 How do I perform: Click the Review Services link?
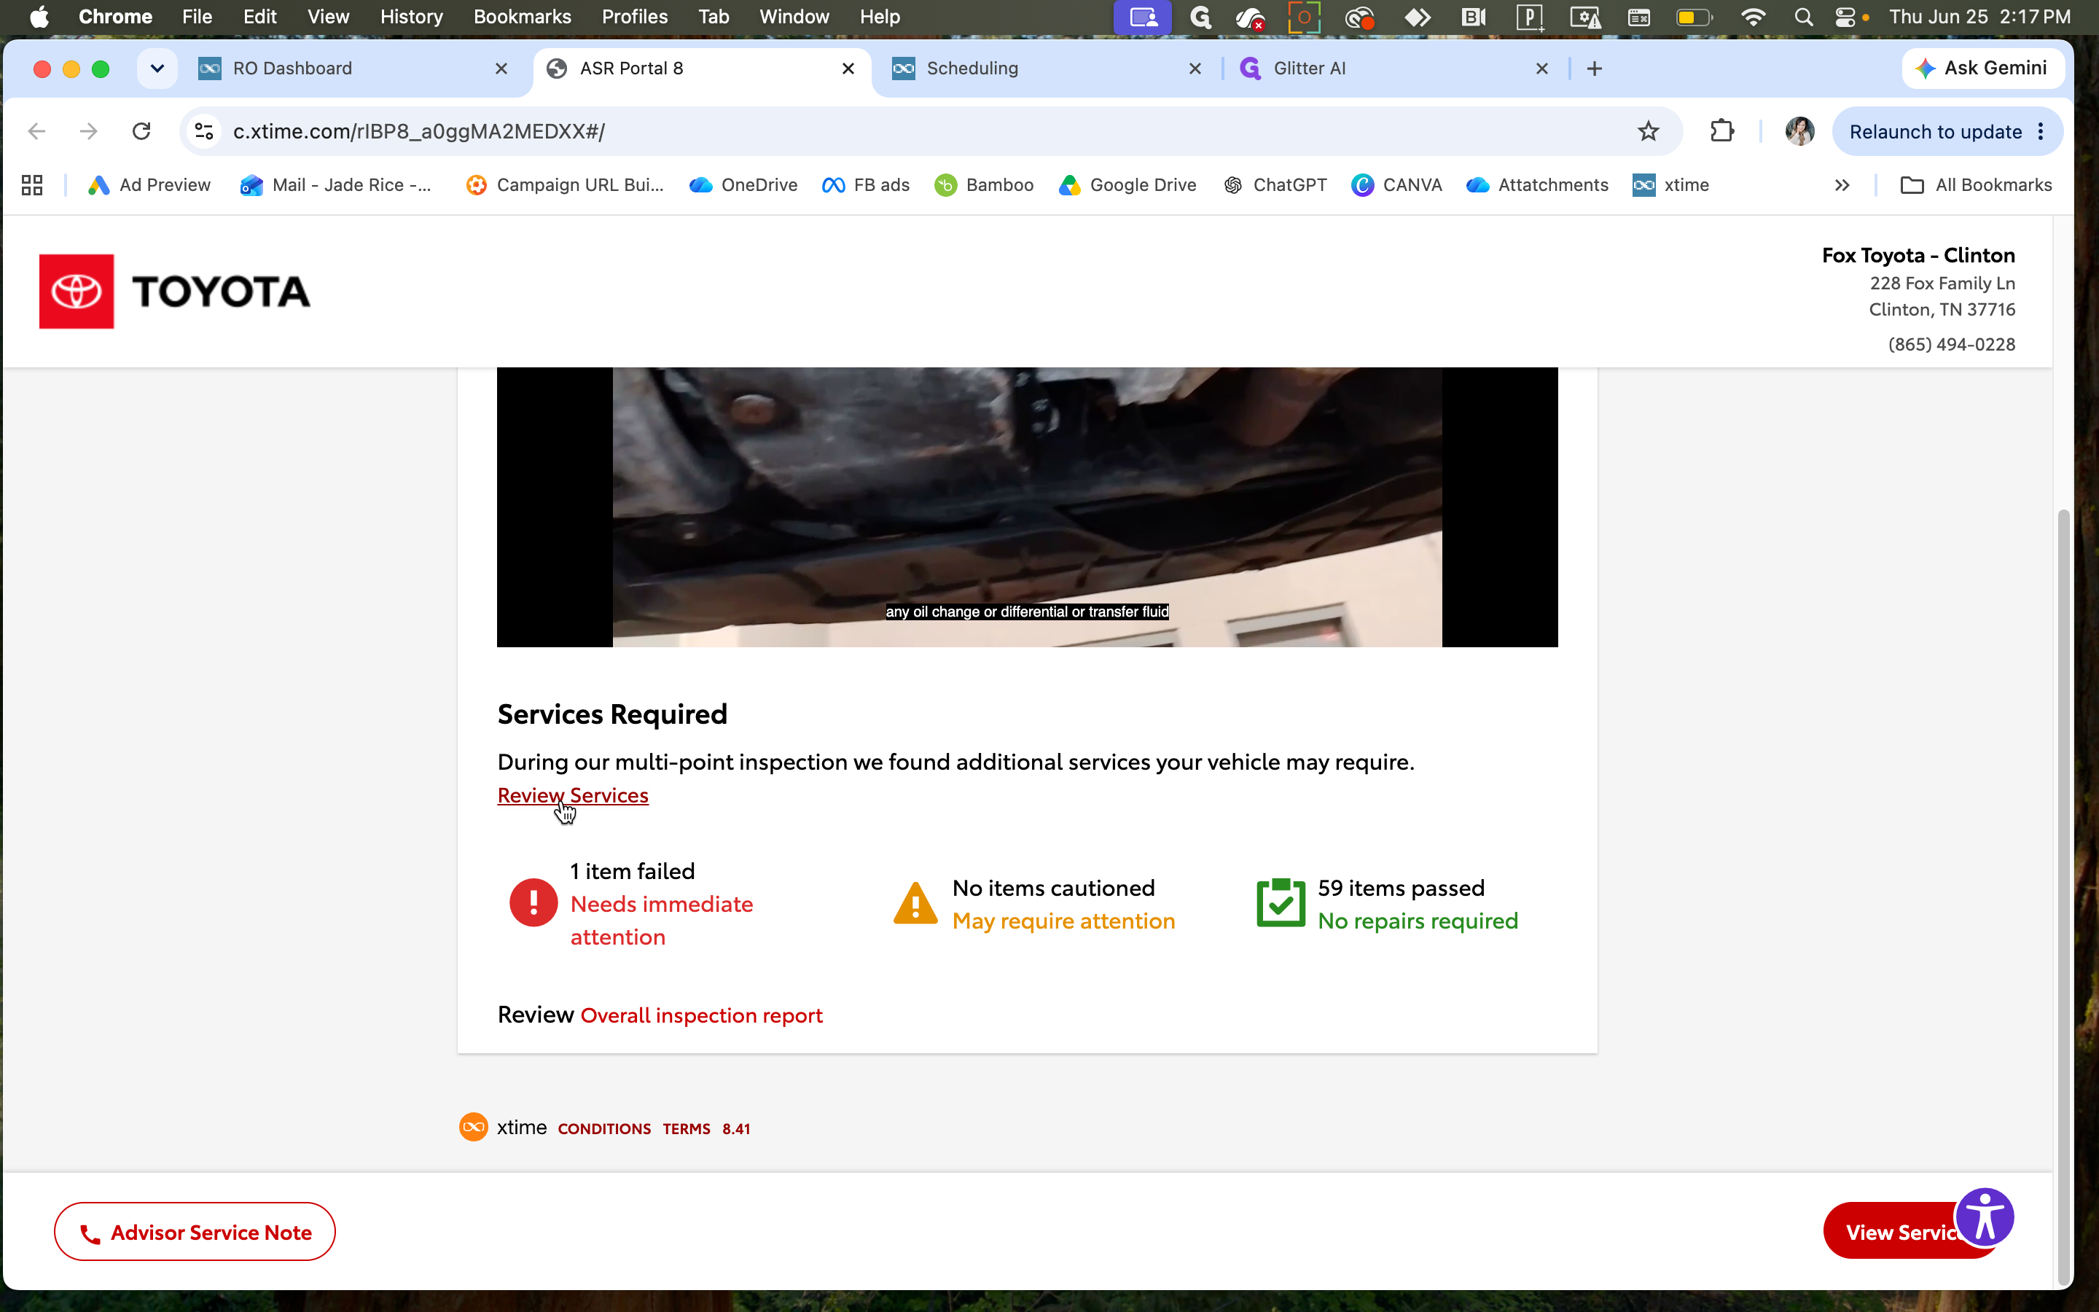point(572,794)
